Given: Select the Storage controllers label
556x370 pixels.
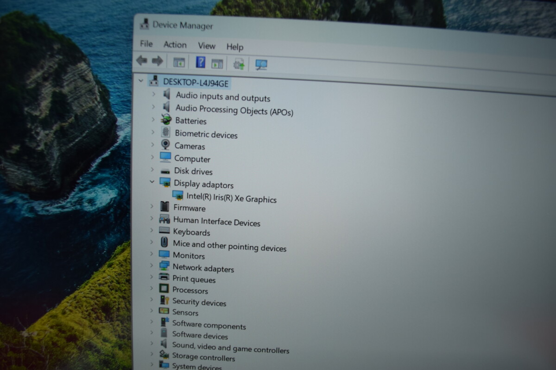Looking at the screenshot, I should pos(204,357).
